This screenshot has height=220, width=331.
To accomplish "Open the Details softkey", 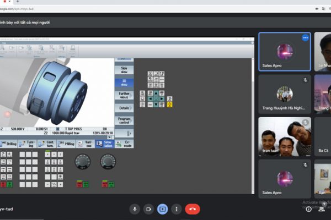I will click(x=124, y=108).
